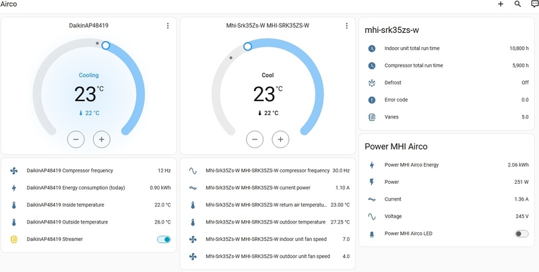Click the MHI outdoor unit fan icon
The height and width of the screenshot is (272, 539).
pos(193,257)
